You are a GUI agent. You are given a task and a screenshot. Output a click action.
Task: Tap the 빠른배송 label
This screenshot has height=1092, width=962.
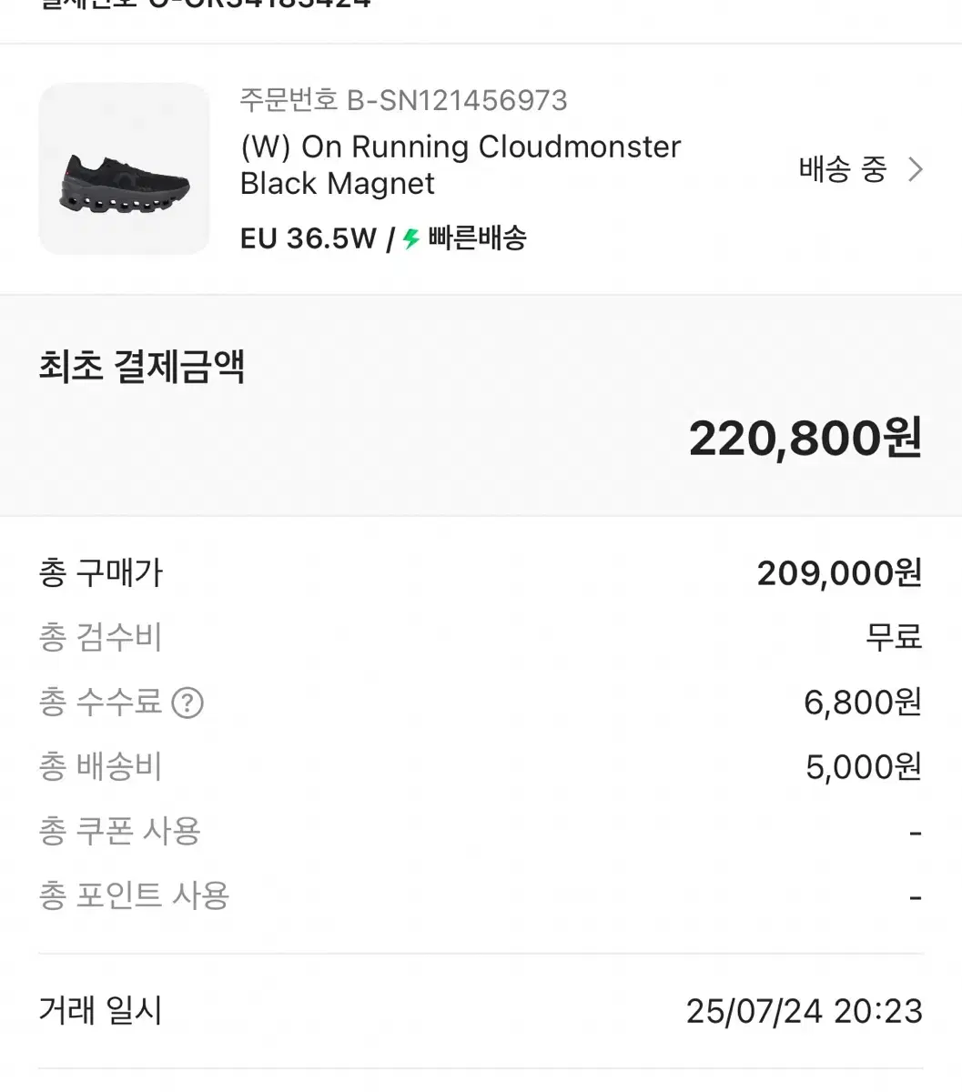pyautogui.click(x=477, y=238)
